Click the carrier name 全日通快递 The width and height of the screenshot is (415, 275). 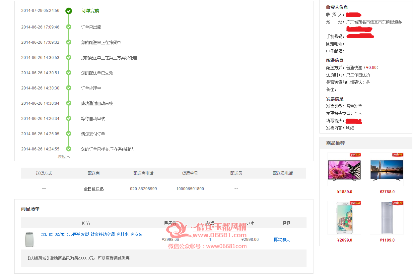94,189
